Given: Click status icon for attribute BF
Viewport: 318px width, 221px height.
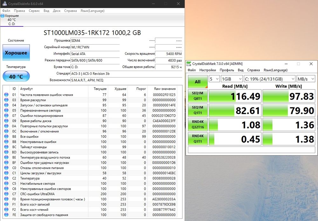Looking at the screenshot, I should (6, 162).
